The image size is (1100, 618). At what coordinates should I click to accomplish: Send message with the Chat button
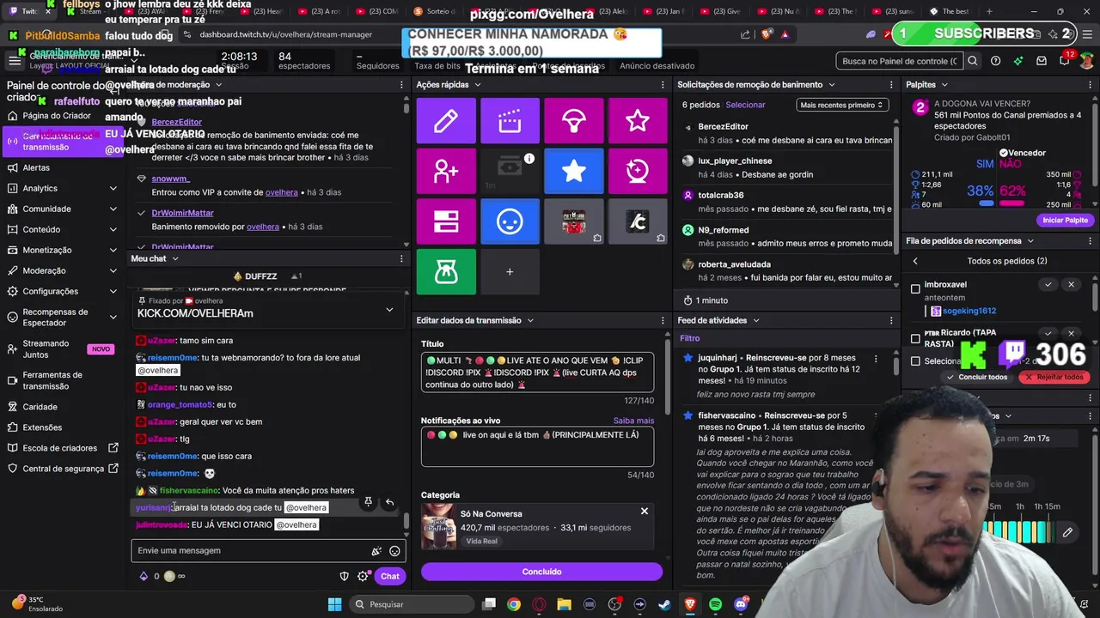point(390,576)
